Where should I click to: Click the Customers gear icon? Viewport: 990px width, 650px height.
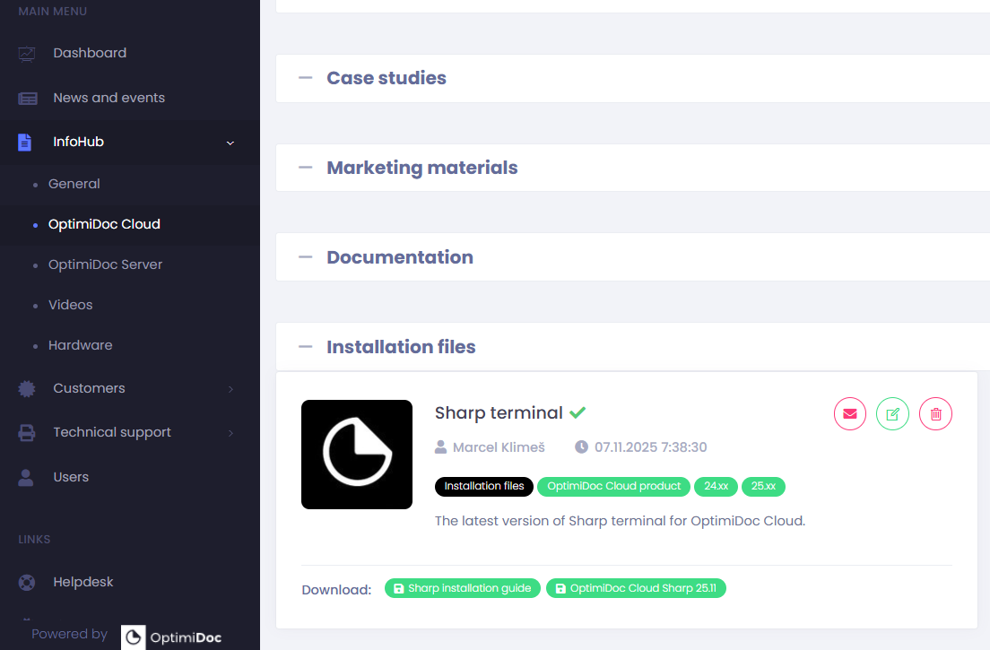(x=28, y=389)
